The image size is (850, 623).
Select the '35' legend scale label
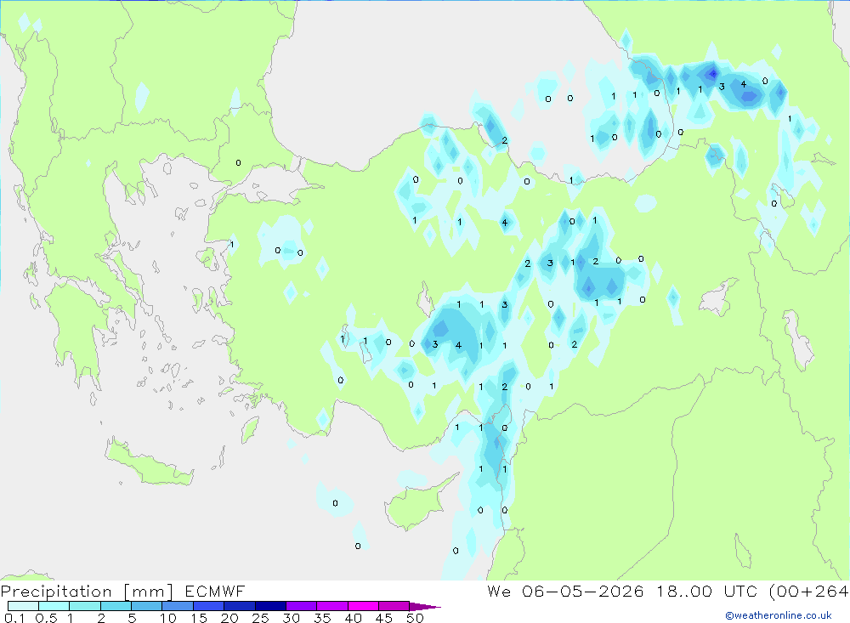[322, 618]
